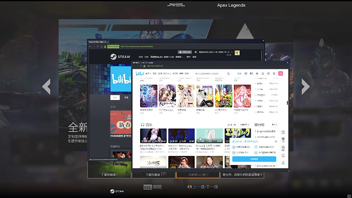
Task: Close the blue login prompt popup
Action: (276, 142)
